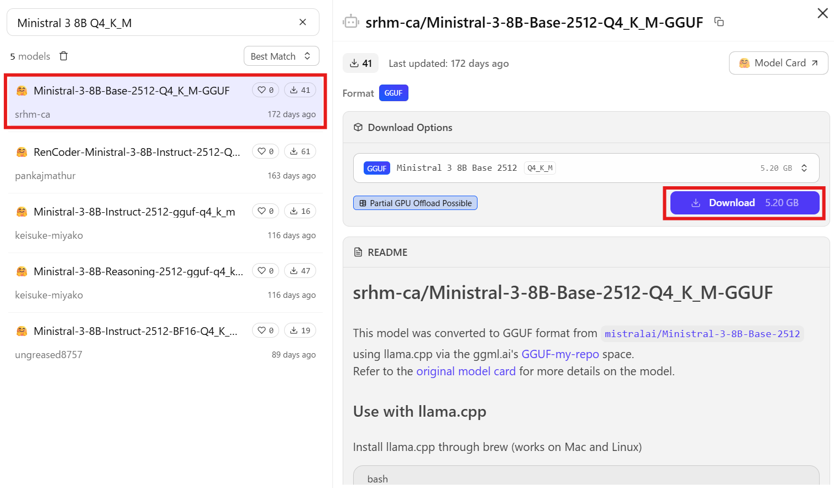Like the Ministral-3-8B-Reasoning model

(266, 271)
